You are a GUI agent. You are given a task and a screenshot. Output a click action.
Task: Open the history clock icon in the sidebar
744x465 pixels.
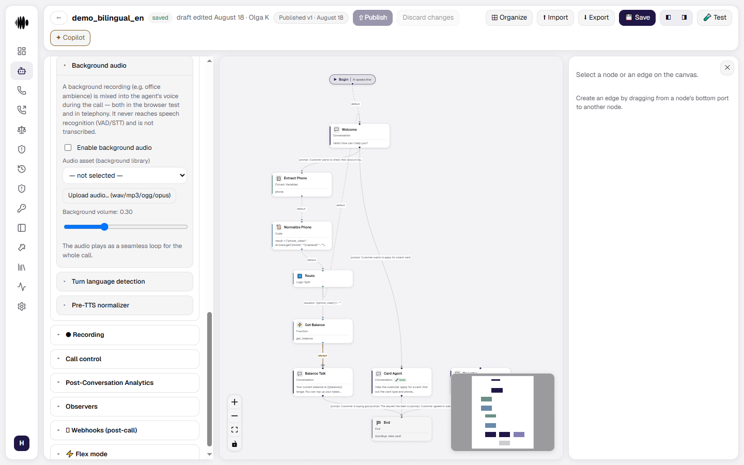click(x=22, y=169)
